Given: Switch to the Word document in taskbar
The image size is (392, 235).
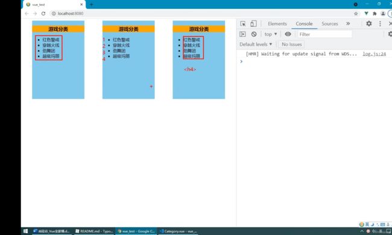Looking at the screenshot, I should pyautogui.click(x=51, y=231).
